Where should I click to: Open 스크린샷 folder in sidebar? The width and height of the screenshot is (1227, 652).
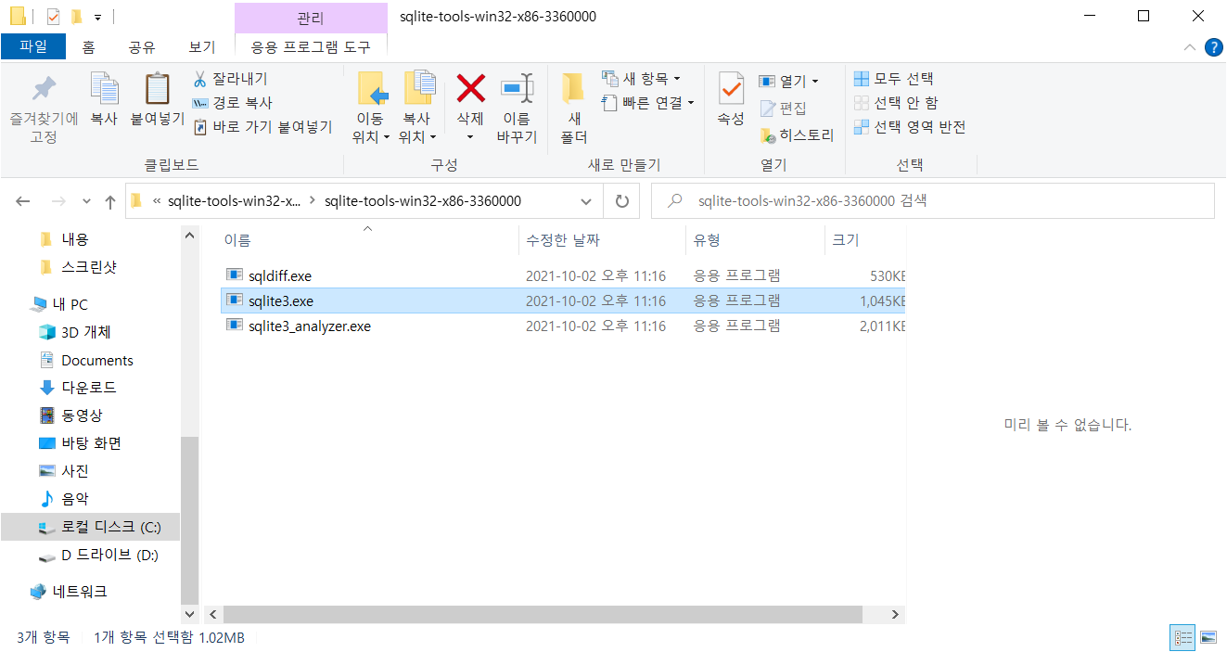(x=89, y=267)
